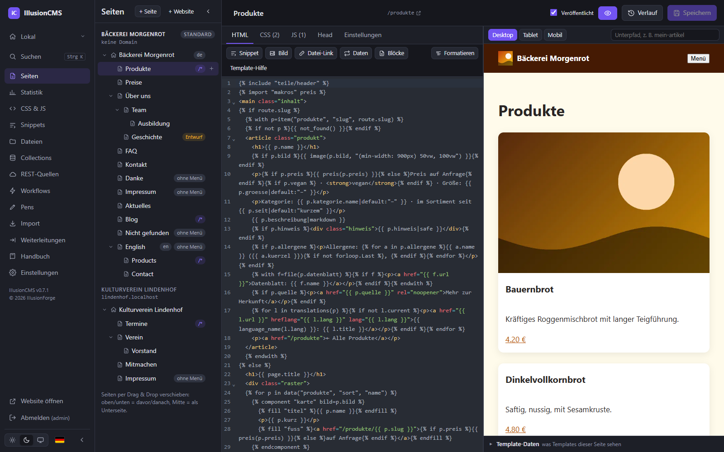Insert an image with Bild
The image size is (724, 452).
279,53
